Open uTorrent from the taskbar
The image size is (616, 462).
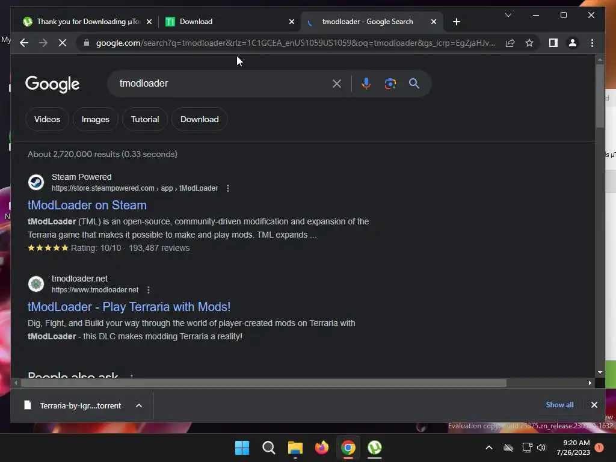tap(375, 448)
